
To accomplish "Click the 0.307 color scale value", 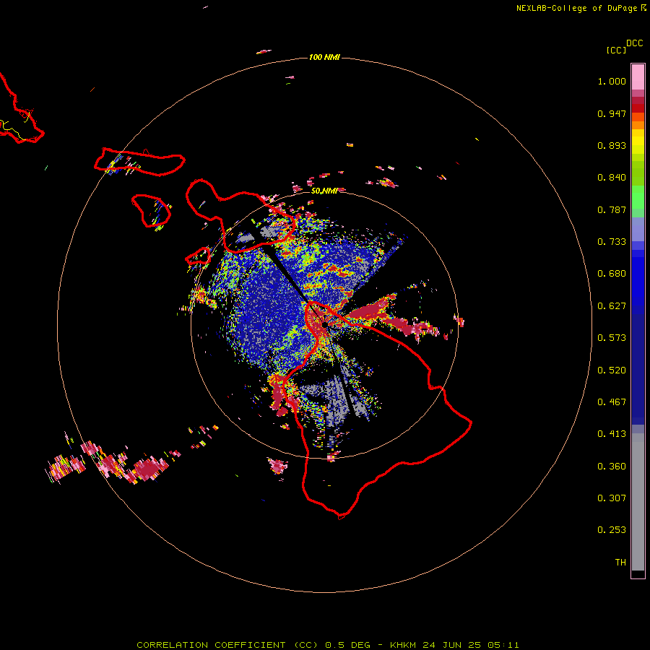I will coord(612,498).
